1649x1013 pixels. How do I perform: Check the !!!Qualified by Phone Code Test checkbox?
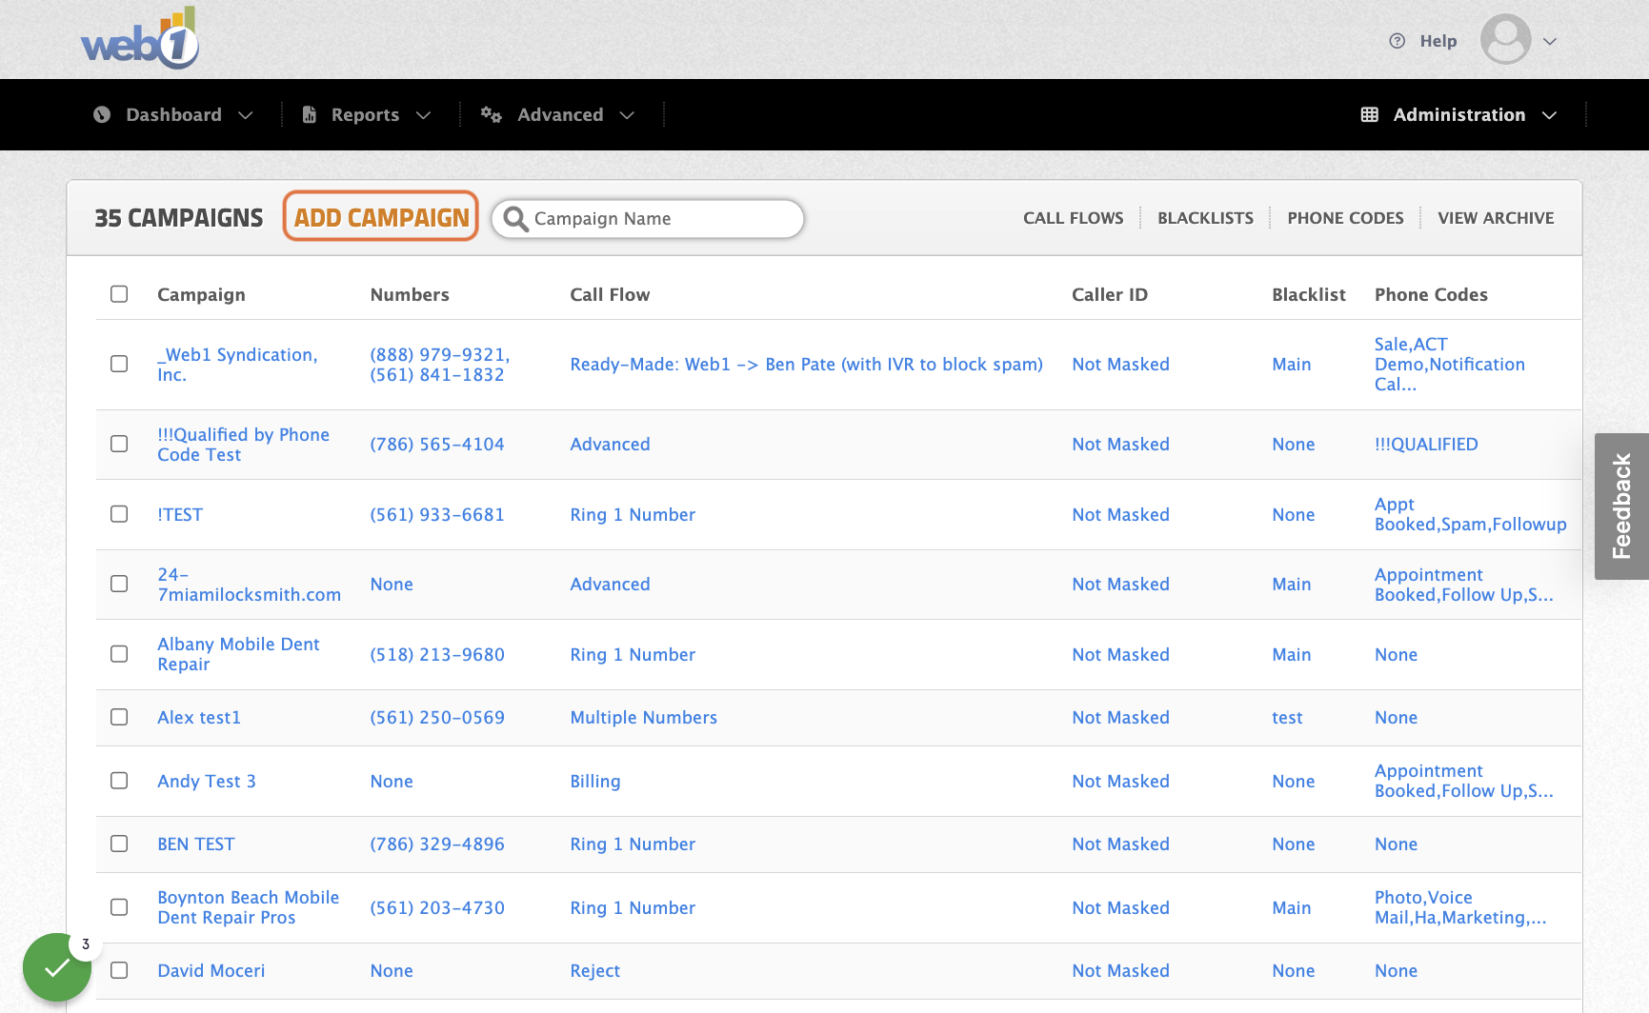coord(119,444)
